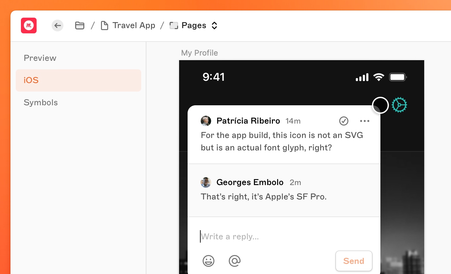The width and height of the screenshot is (451, 274).
Task: Select the My Profile artboard label
Action: [199, 53]
